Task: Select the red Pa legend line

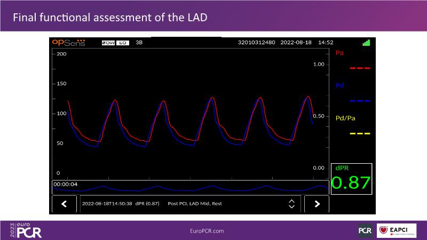Action: pos(360,68)
